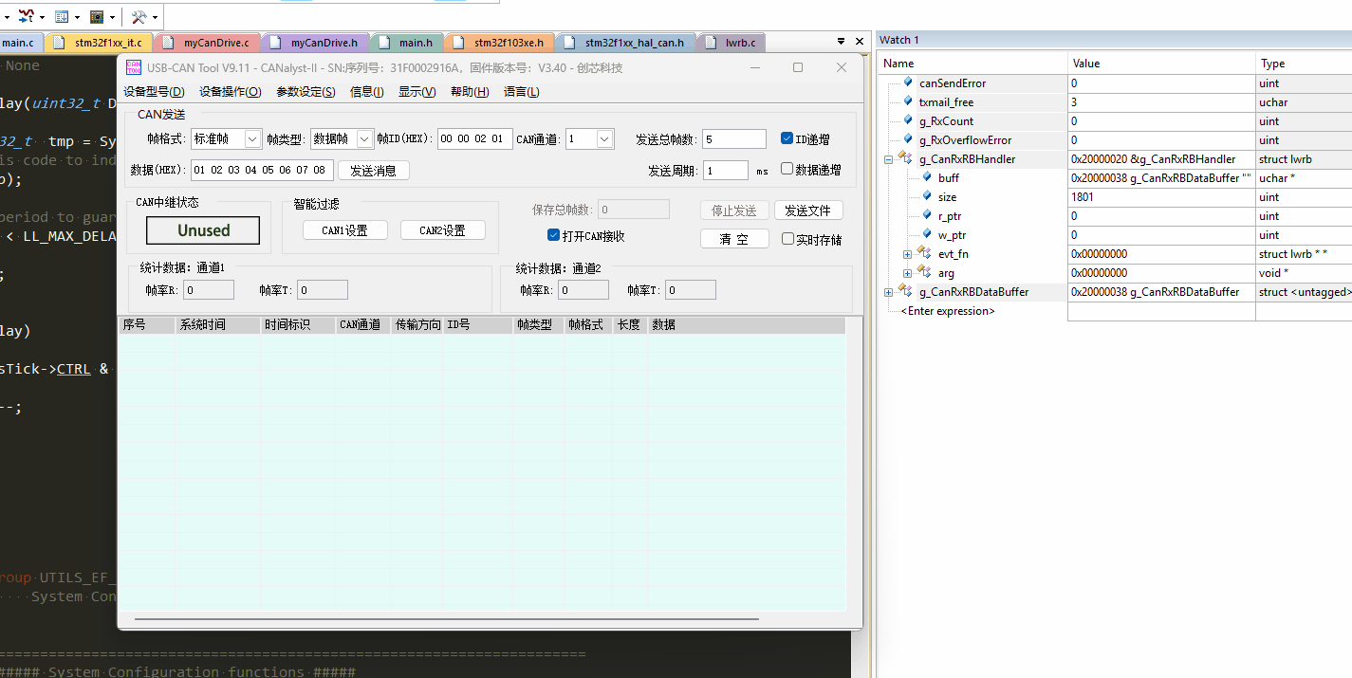Expand the arg watch entry

click(x=908, y=273)
